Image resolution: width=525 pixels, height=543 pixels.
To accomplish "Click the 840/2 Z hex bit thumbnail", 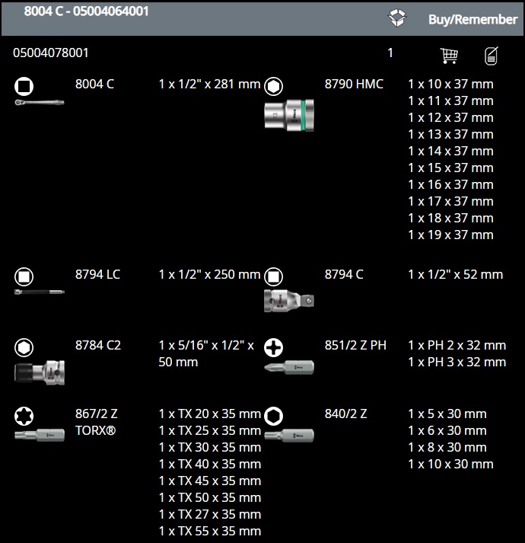I will pos(289,436).
